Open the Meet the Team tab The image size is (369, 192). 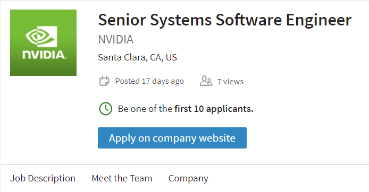pos(122,178)
